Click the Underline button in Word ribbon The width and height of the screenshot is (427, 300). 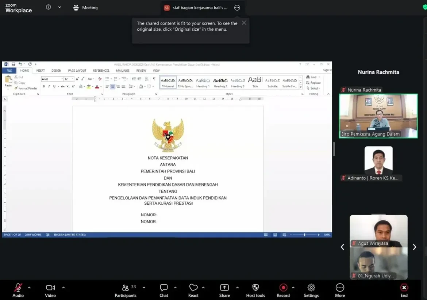(54, 87)
